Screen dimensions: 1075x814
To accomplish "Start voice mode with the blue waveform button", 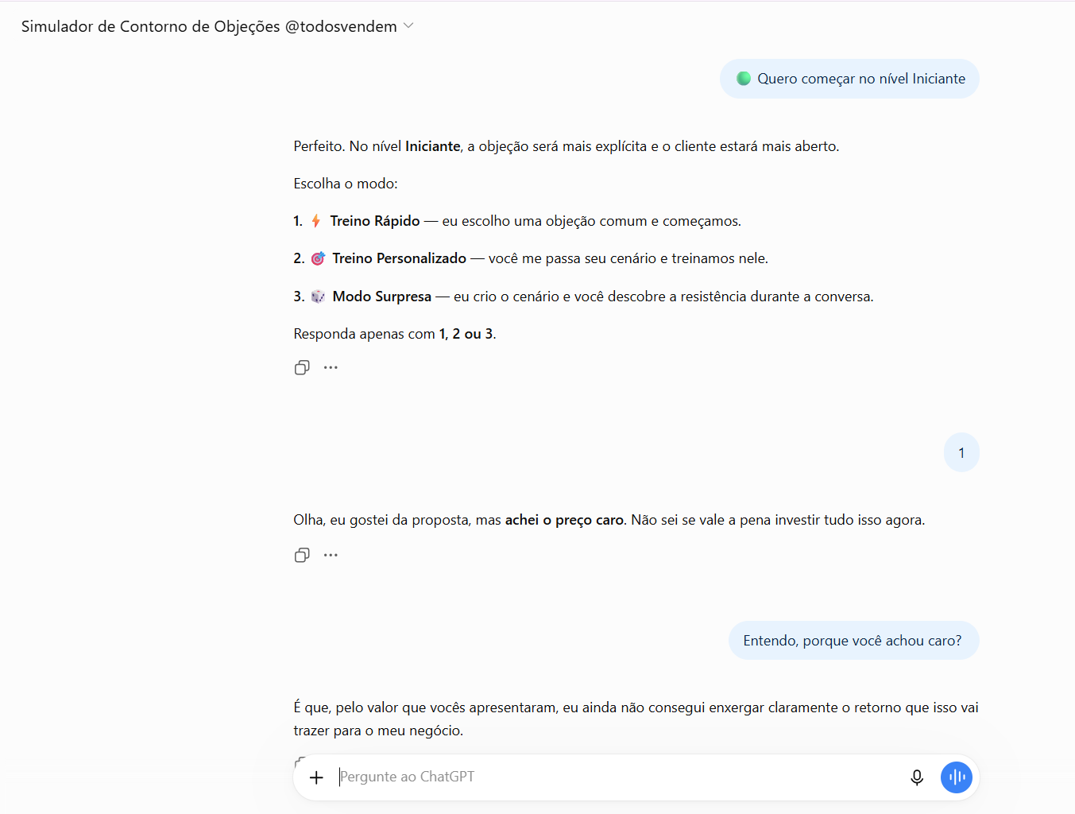I will pos(957,777).
